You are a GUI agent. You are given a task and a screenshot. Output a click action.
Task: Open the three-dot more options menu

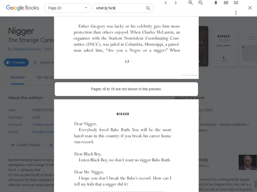pyautogui.click(x=236, y=13)
